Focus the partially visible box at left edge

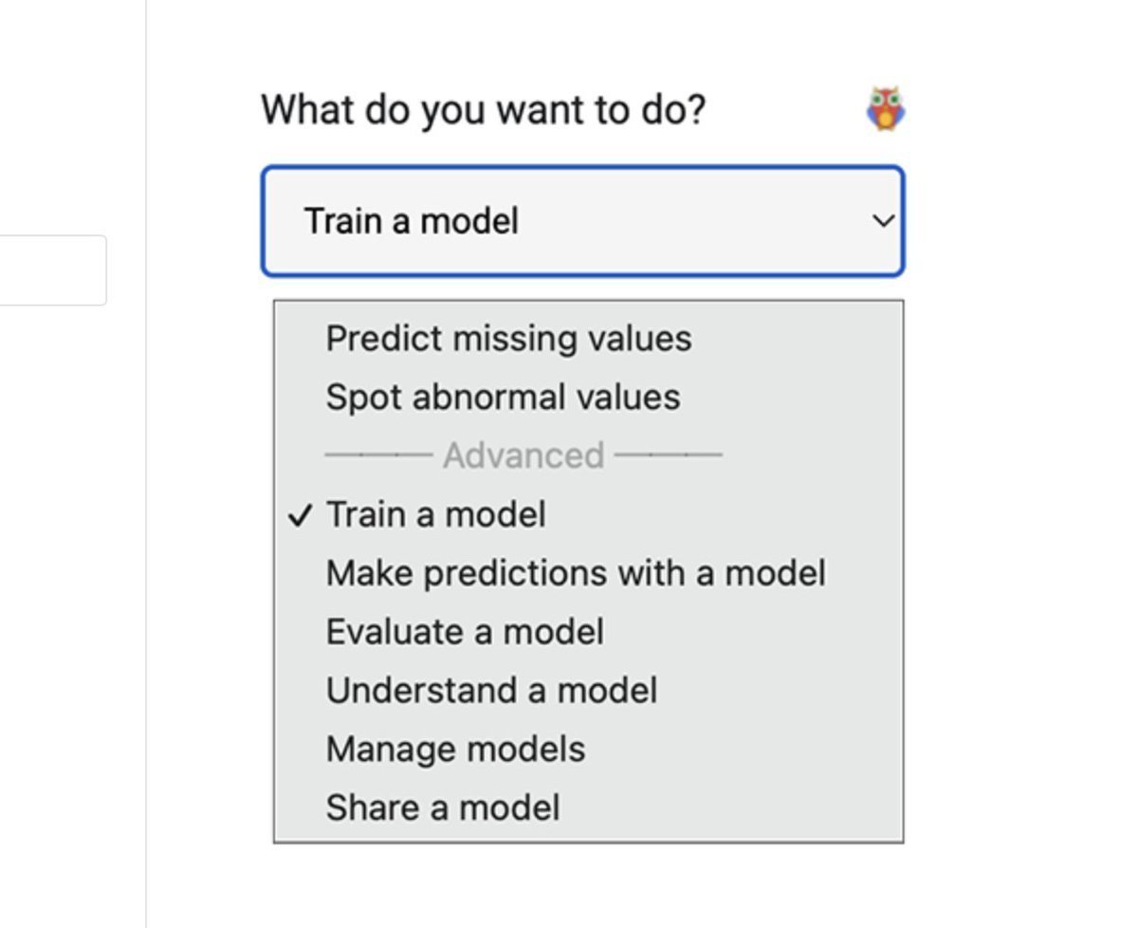(53, 270)
